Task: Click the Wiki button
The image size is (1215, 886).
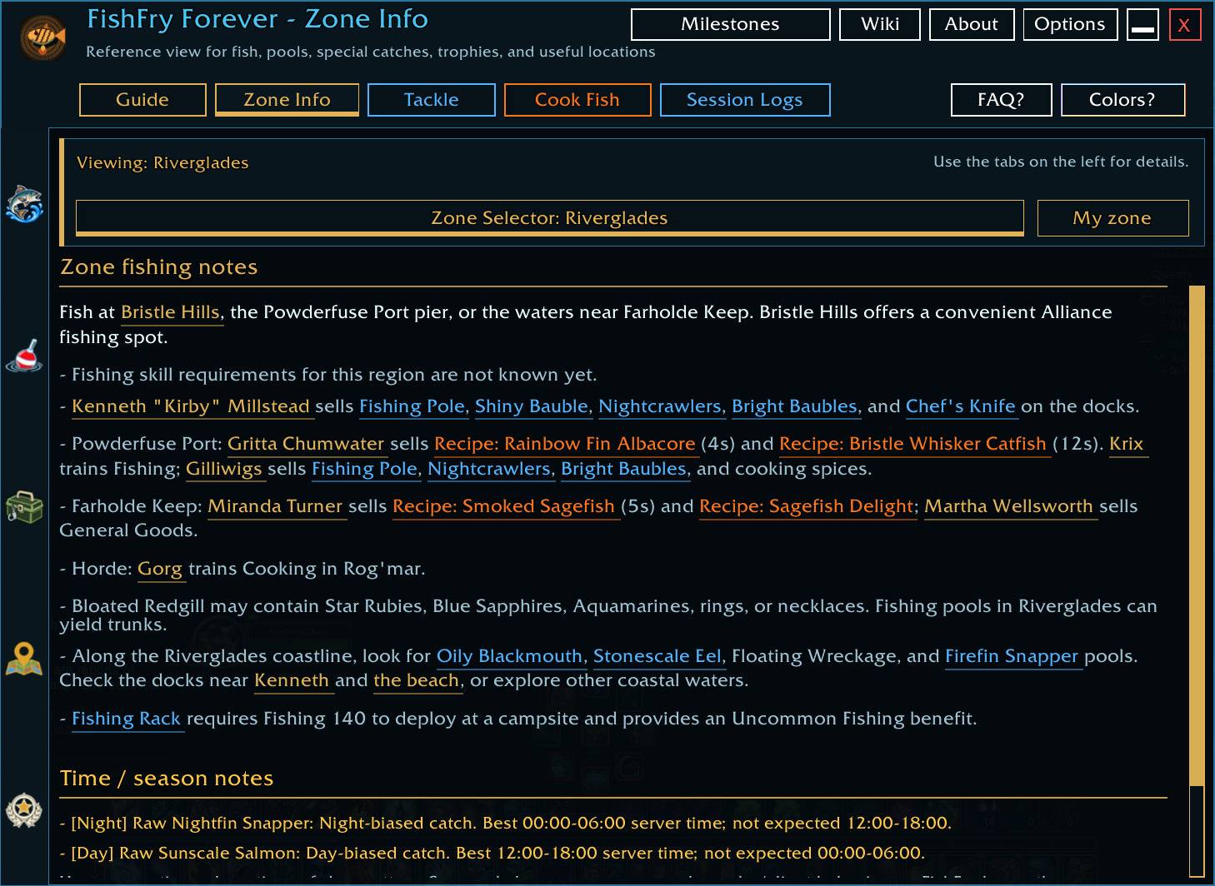Action: coord(880,24)
